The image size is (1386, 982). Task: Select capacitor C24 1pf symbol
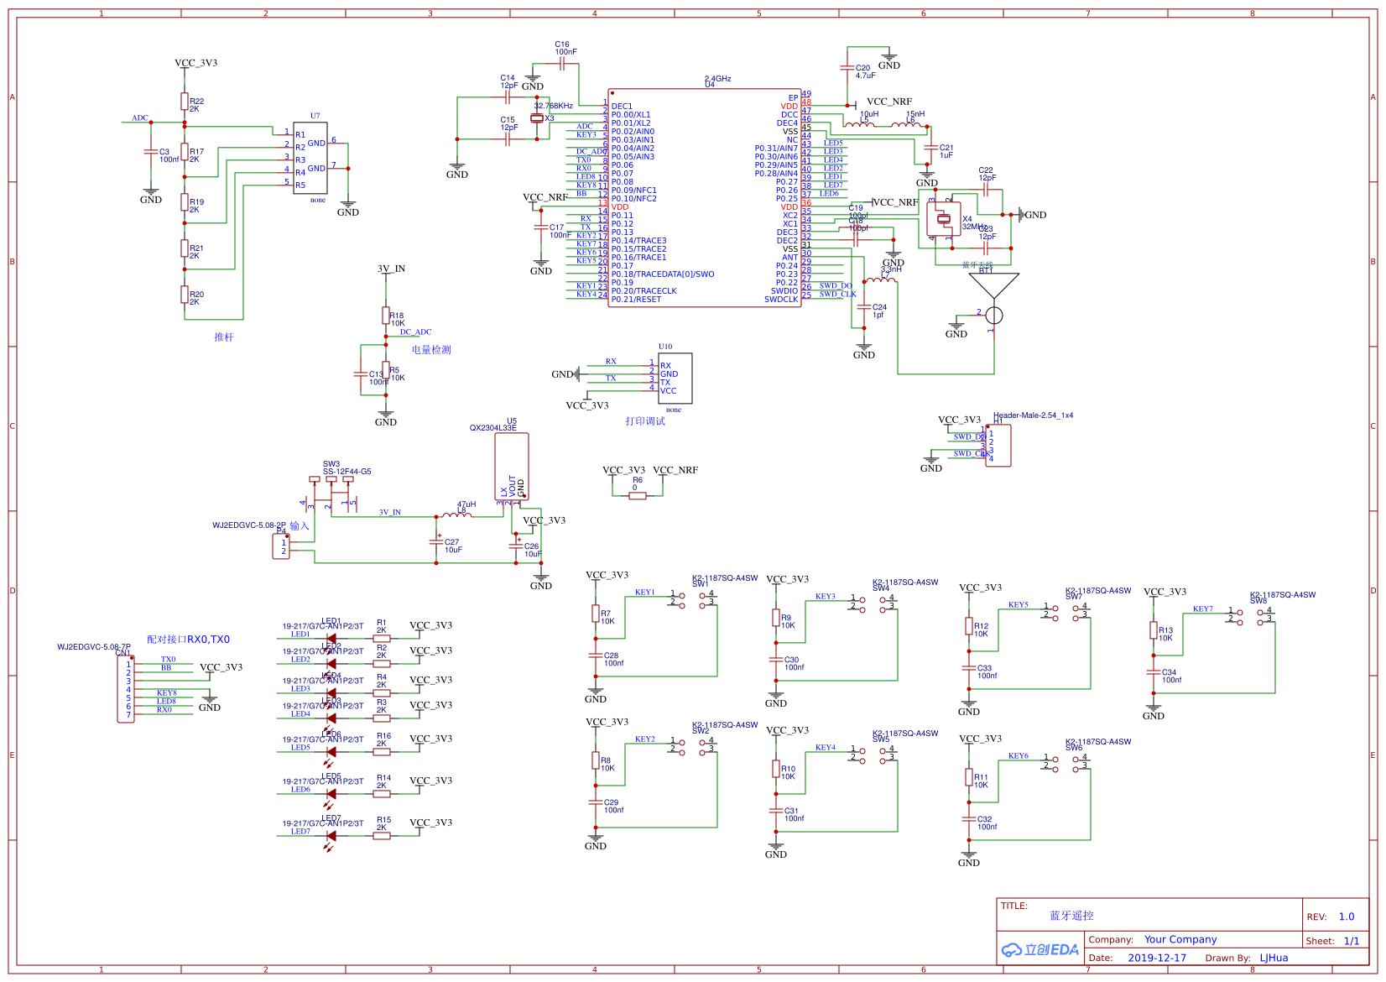863,307
